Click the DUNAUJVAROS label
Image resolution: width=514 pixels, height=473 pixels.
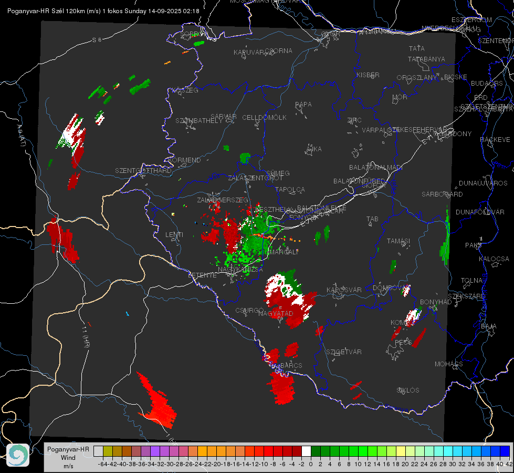483,183
